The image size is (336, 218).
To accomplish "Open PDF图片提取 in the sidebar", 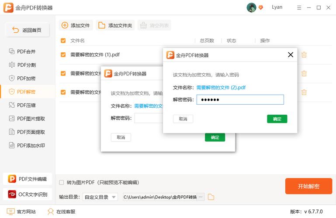I will pyautogui.click(x=27, y=119).
